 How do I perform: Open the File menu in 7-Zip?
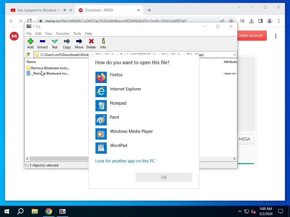29,34
